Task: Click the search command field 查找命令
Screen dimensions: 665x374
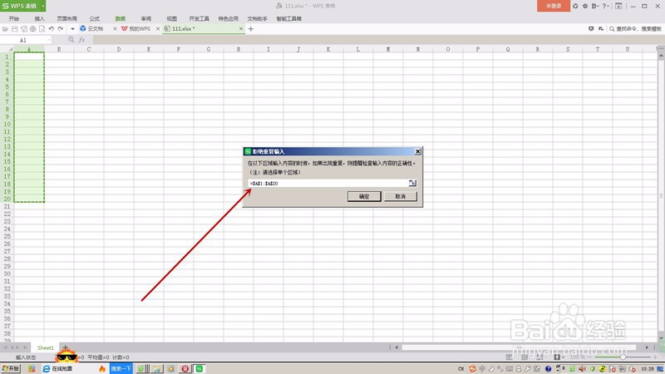Action: [x=635, y=29]
